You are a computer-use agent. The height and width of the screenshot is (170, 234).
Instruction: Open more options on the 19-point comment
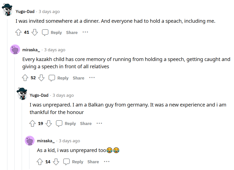[x=99, y=123]
